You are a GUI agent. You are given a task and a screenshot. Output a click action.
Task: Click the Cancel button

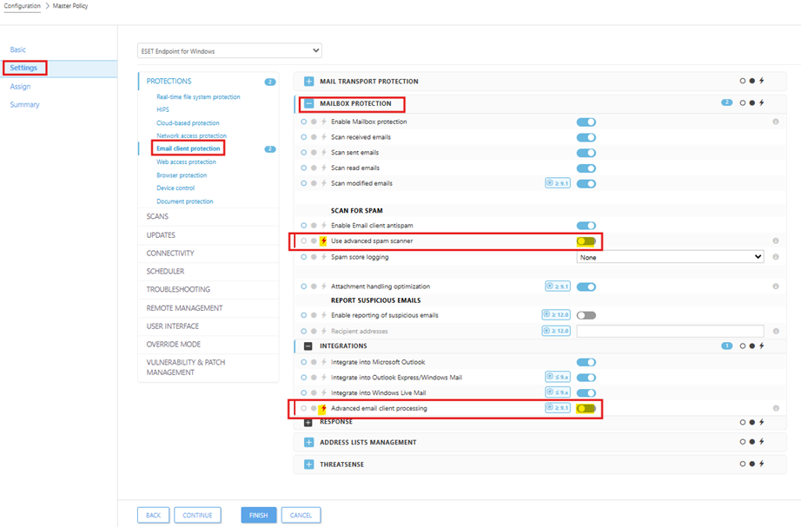[301, 515]
